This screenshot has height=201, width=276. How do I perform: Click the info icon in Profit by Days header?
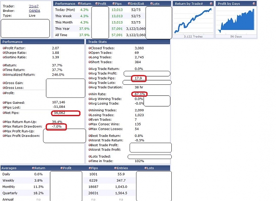point(253,4)
